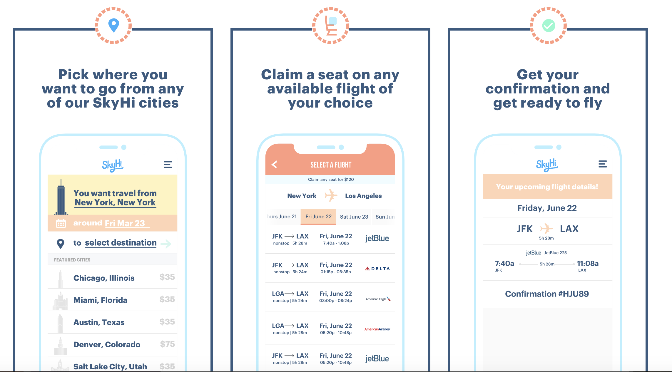The image size is (672, 372).
Task: Click the calendar icon beside the travel date
Action: (61, 223)
